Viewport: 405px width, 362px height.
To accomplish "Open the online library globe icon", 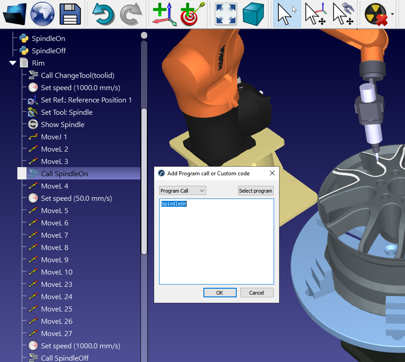I will (42, 14).
